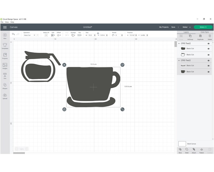Collapse the first Cf95 Test2 group

(x=179, y=44)
